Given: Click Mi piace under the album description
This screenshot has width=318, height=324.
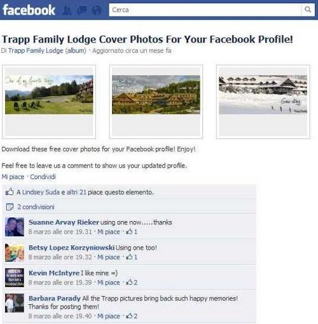Looking at the screenshot, I should (13, 177).
